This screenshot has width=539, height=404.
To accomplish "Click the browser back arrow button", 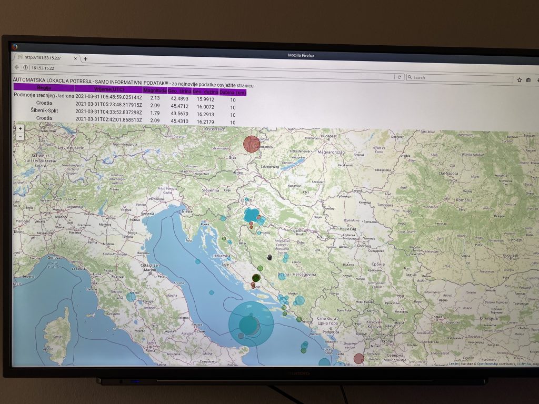I will pyautogui.click(x=17, y=67).
